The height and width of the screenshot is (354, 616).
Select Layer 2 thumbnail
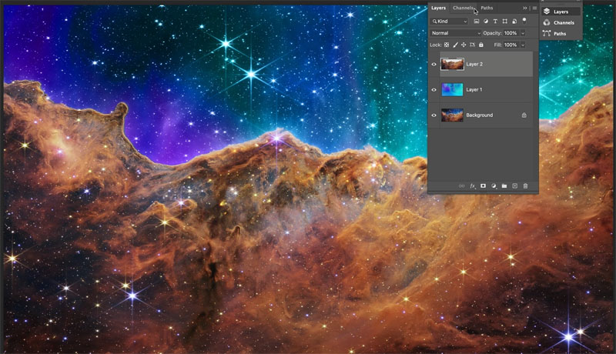coord(452,64)
